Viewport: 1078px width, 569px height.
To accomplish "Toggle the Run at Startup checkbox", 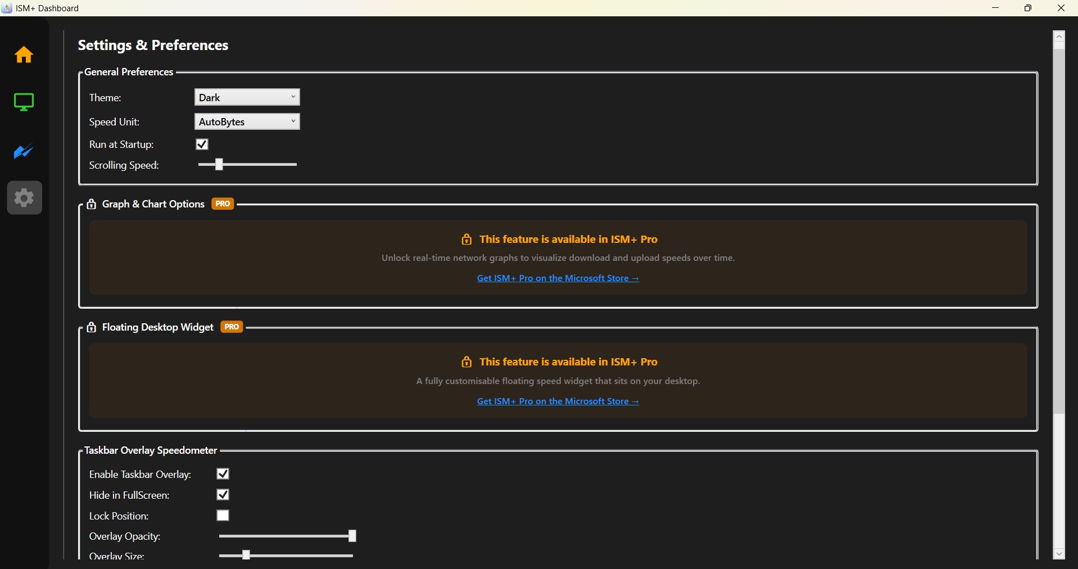I will click(x=202, y=144).
